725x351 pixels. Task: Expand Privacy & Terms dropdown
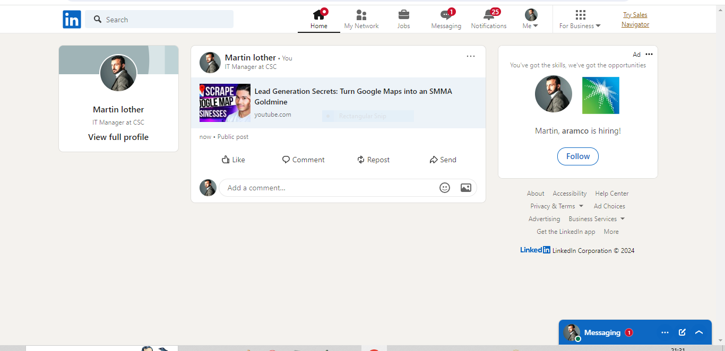[557, 206]
